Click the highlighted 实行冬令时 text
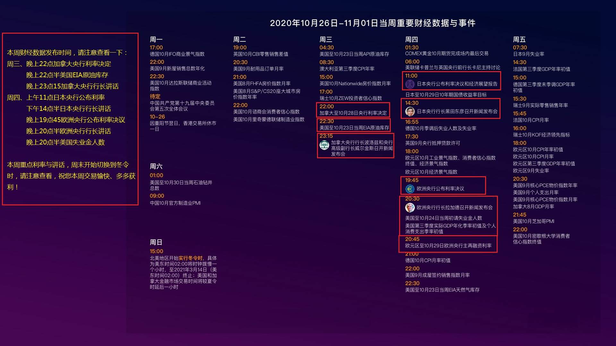This screenshot has height=346, width=616. (x=191, y=258)
